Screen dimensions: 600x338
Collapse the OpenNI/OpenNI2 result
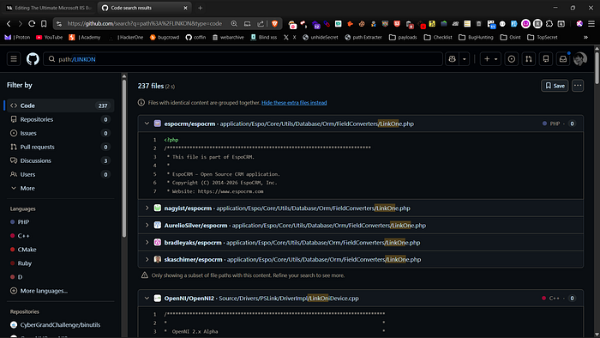147,299
